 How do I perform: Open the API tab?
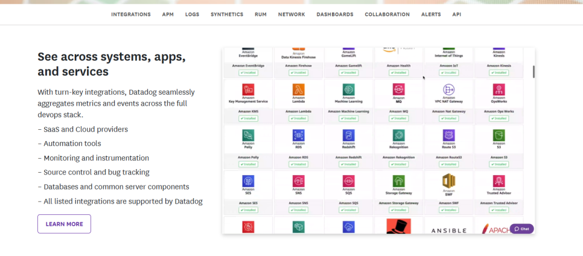click(457, 14)
